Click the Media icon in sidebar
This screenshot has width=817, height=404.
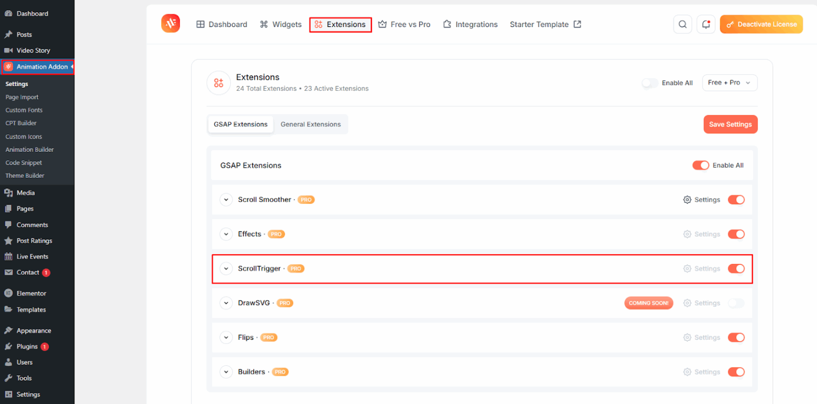(9, 193)
